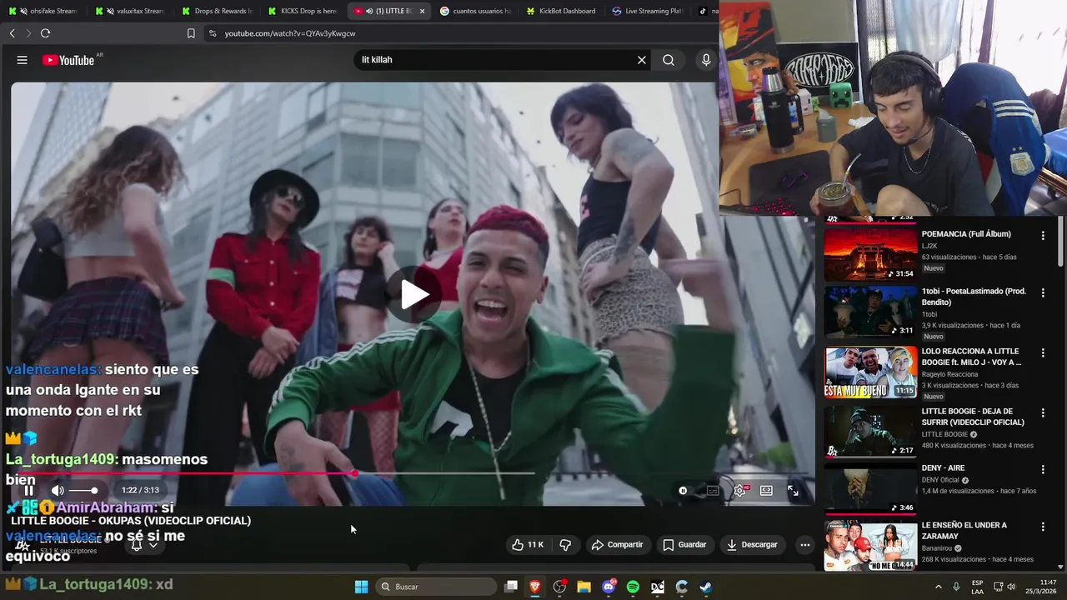Reload the current page
The width and height of the screenshot is (1067, 600).
pos(45,33)
